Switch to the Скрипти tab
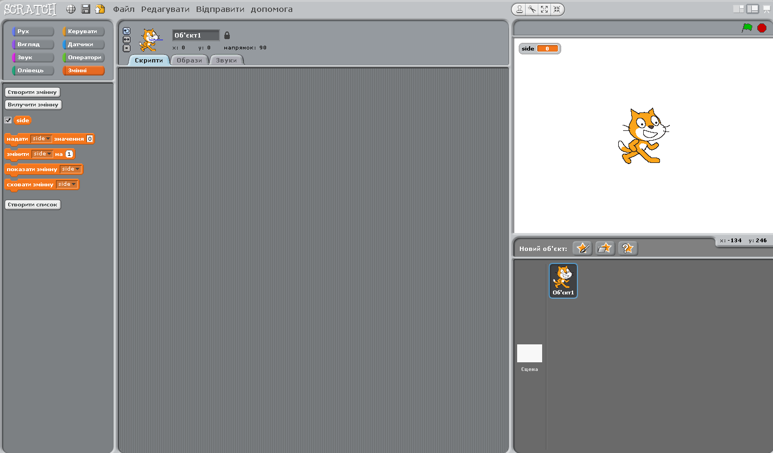Screen dimensions: 773x453 coord(149,60)
